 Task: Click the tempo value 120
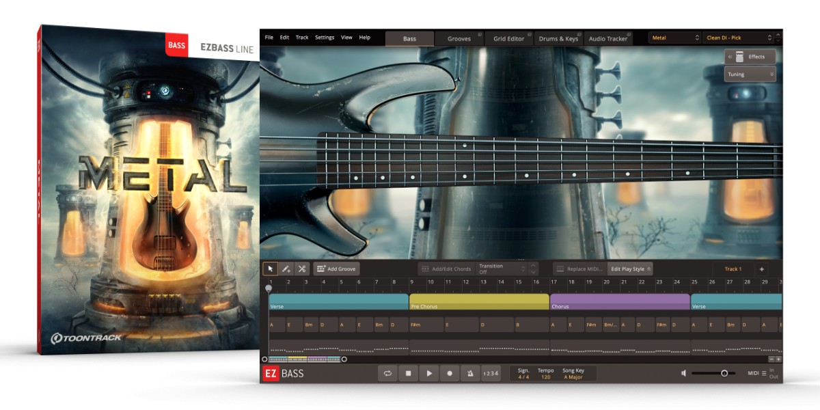[546, 377]
